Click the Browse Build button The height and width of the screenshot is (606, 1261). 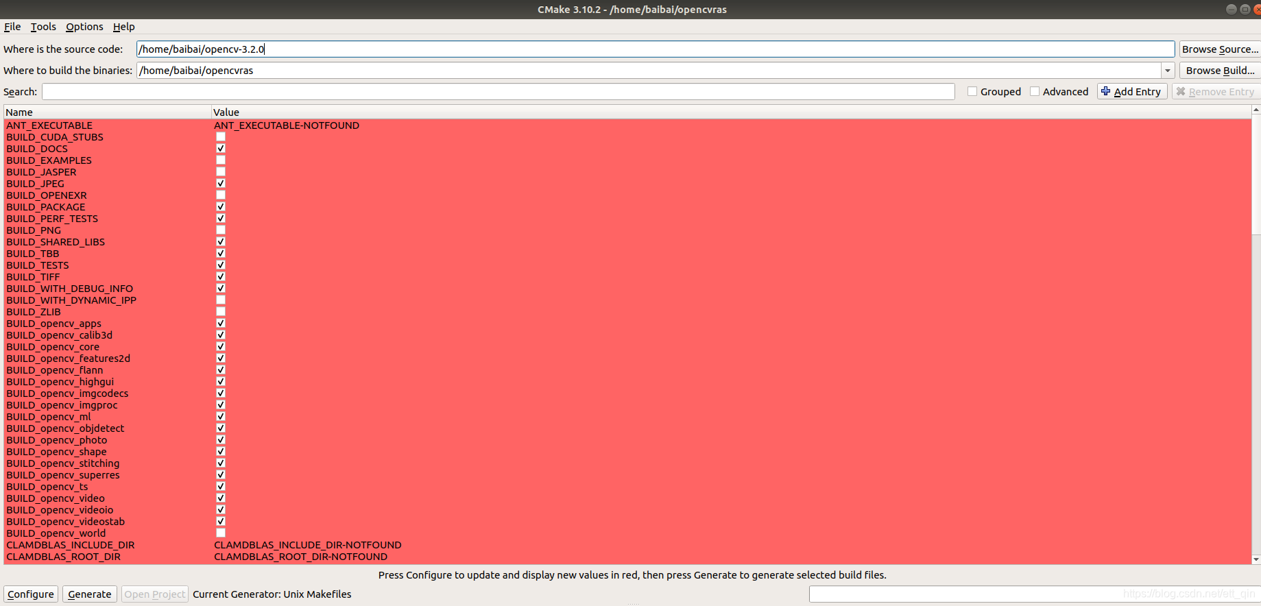pyautogui.click(x=1220, y=71)
